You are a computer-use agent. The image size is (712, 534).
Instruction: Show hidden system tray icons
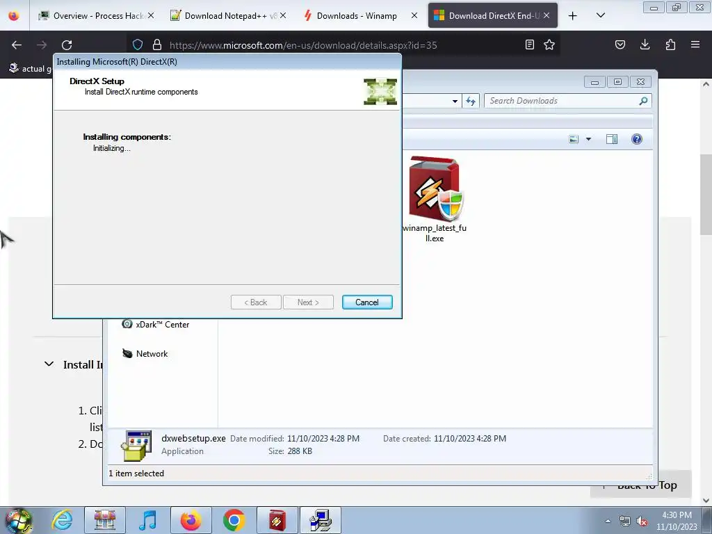tap(608, 521)
